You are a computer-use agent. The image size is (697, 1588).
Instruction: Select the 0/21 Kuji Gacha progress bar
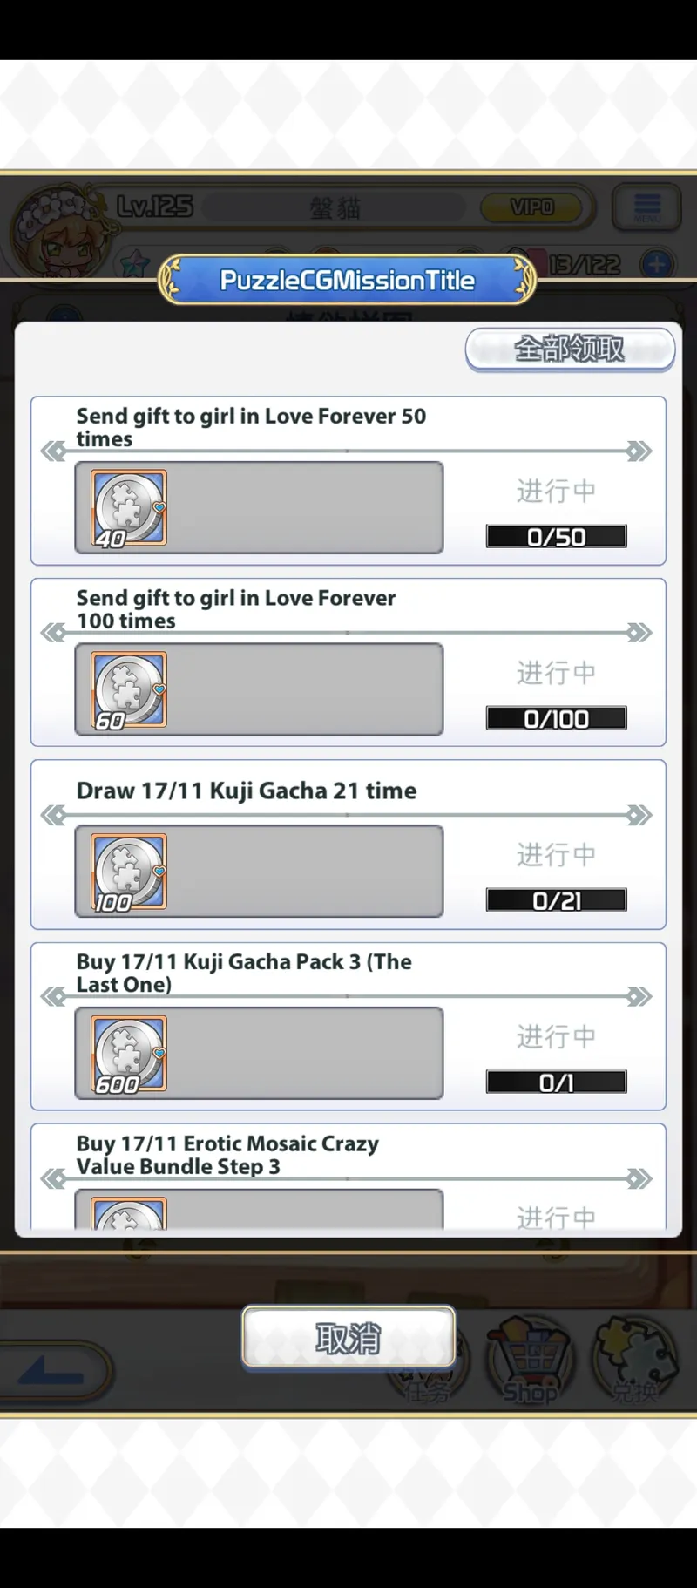[556, 900]
